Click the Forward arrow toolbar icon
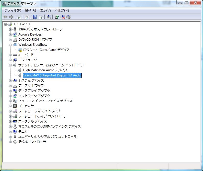The height and width of the screenshot is (171, 203). coord(11,17)
